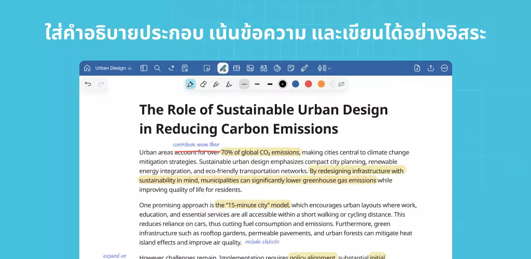
Task: Choose the brush pen style
Action: [x=216, y=84]
